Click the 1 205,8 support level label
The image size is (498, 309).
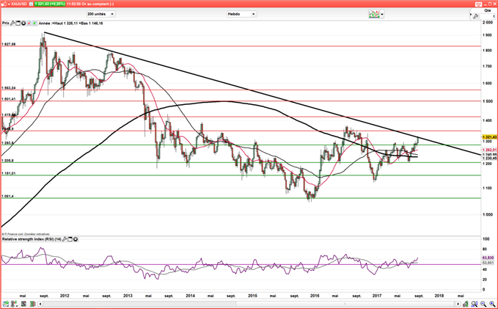[7, 161]
